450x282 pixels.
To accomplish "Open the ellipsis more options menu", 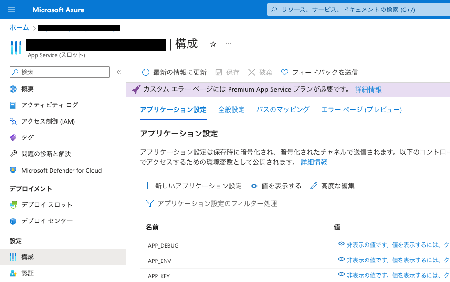I will (x=229, y=44).
